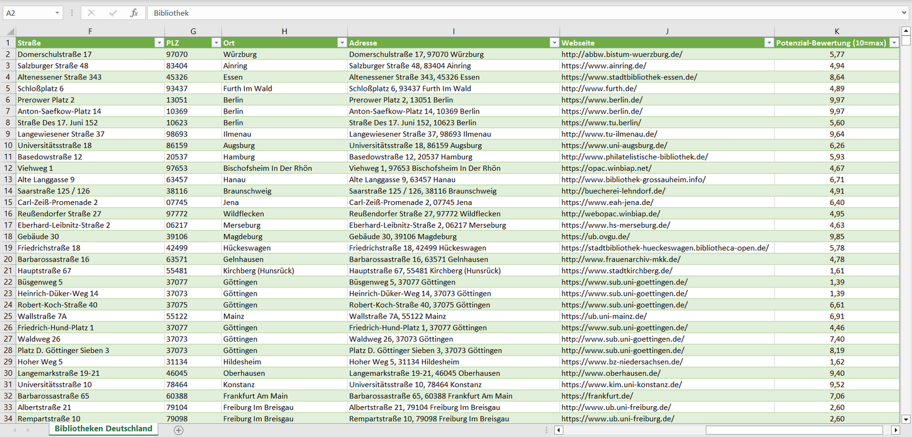Click the horizontal scrollbar left arrow
Screen dimensions: 912x437
(559, 430)
